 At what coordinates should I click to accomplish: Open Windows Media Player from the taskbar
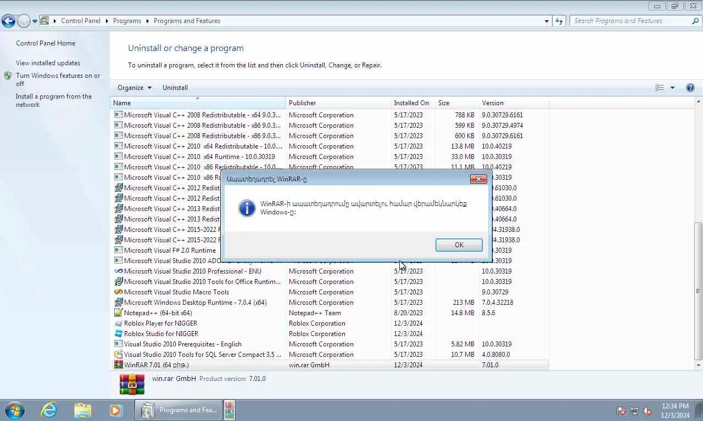click(116, 410)
